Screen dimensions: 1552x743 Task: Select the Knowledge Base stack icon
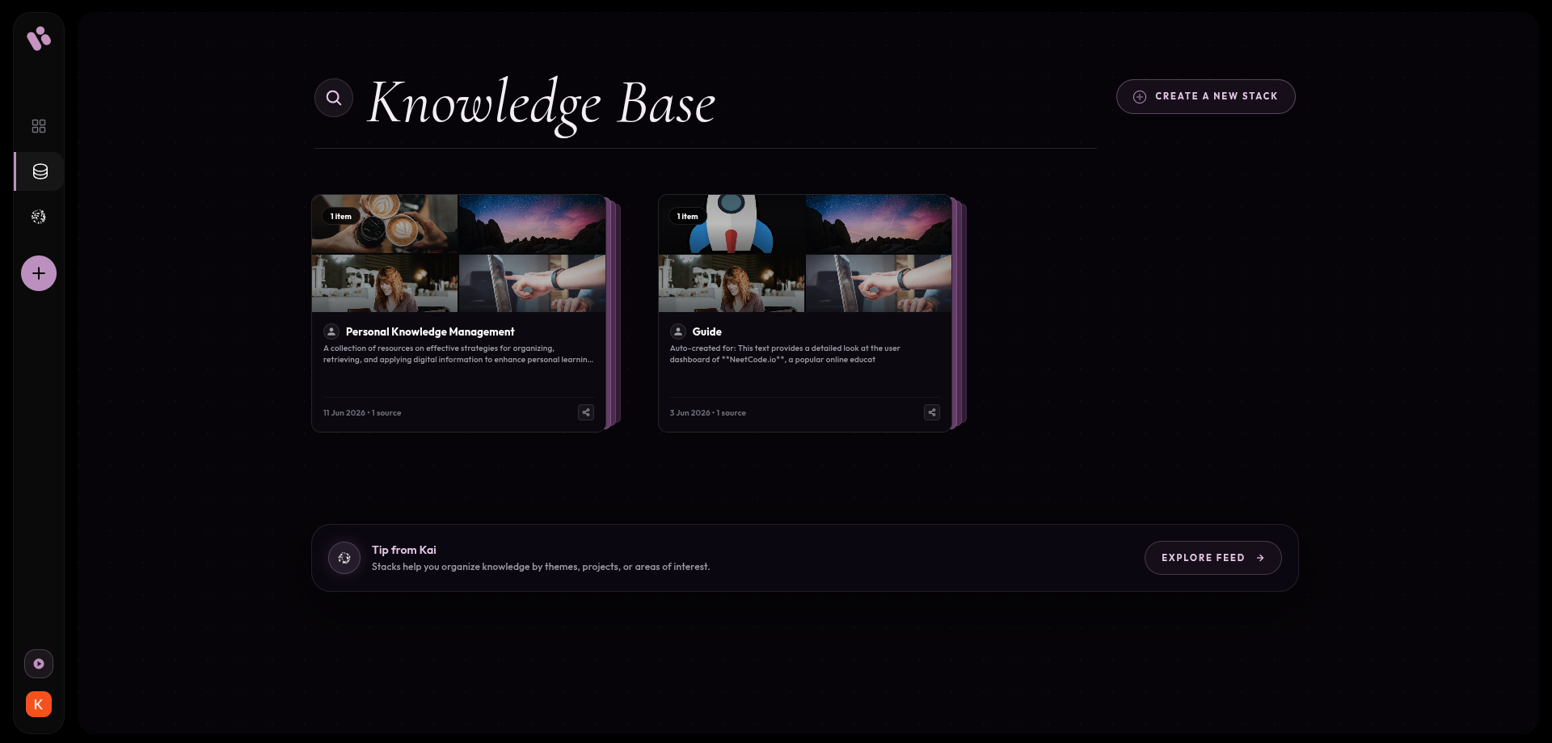40,171
